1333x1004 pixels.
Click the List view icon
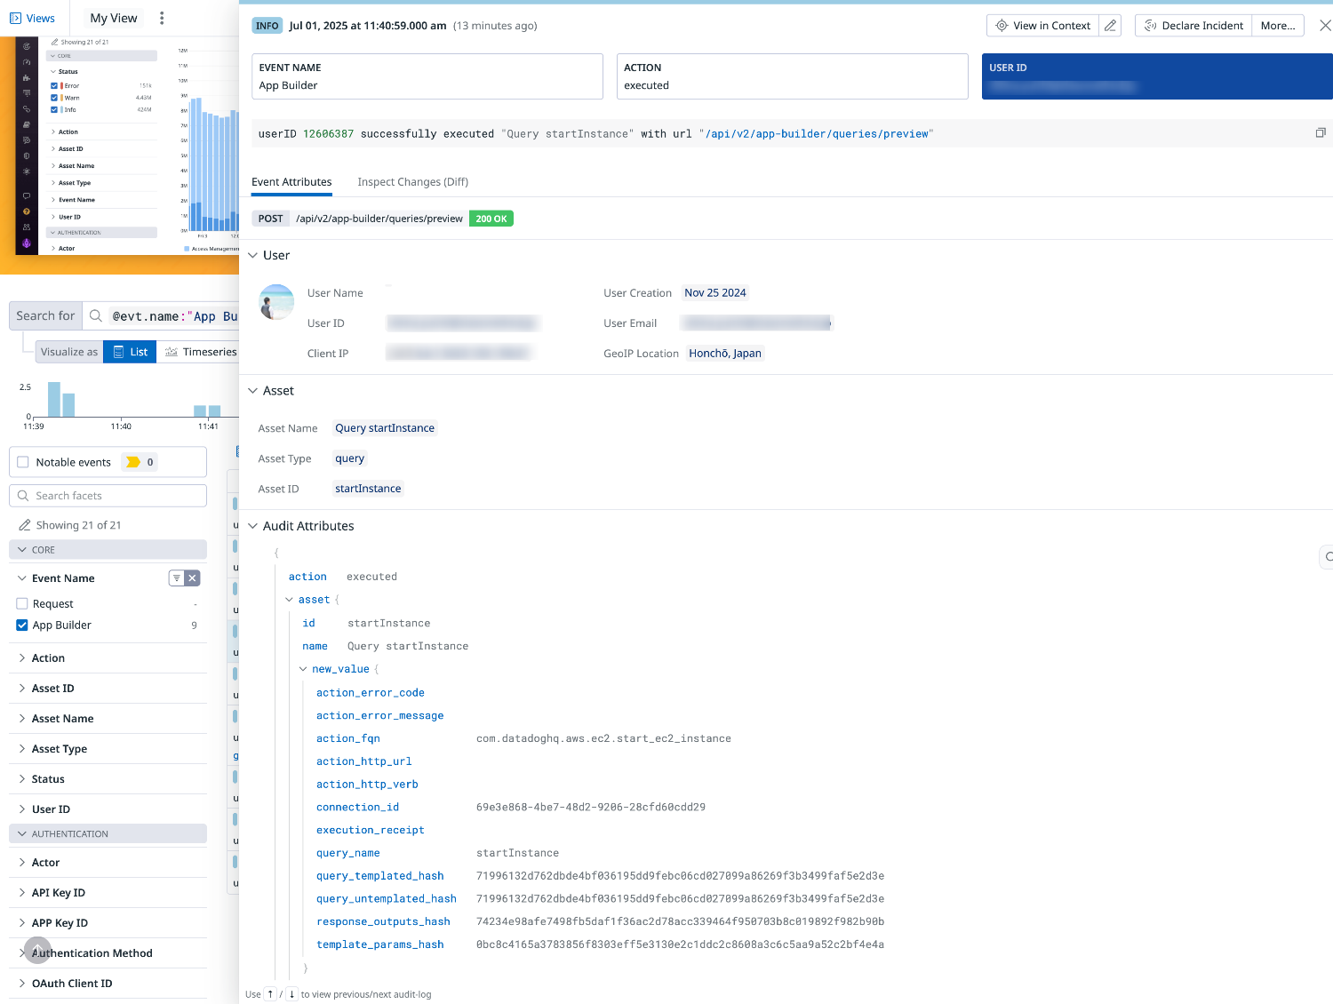click(118, 352)
